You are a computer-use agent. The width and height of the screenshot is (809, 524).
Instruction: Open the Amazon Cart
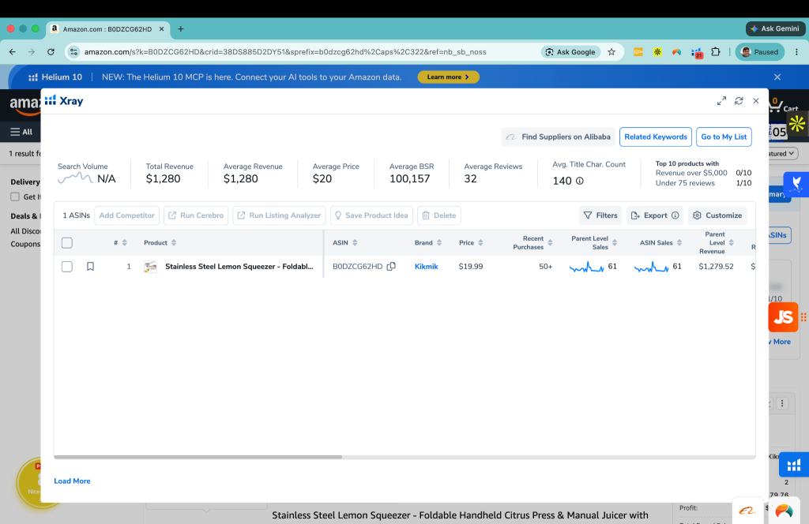click(x=783, y=105)
